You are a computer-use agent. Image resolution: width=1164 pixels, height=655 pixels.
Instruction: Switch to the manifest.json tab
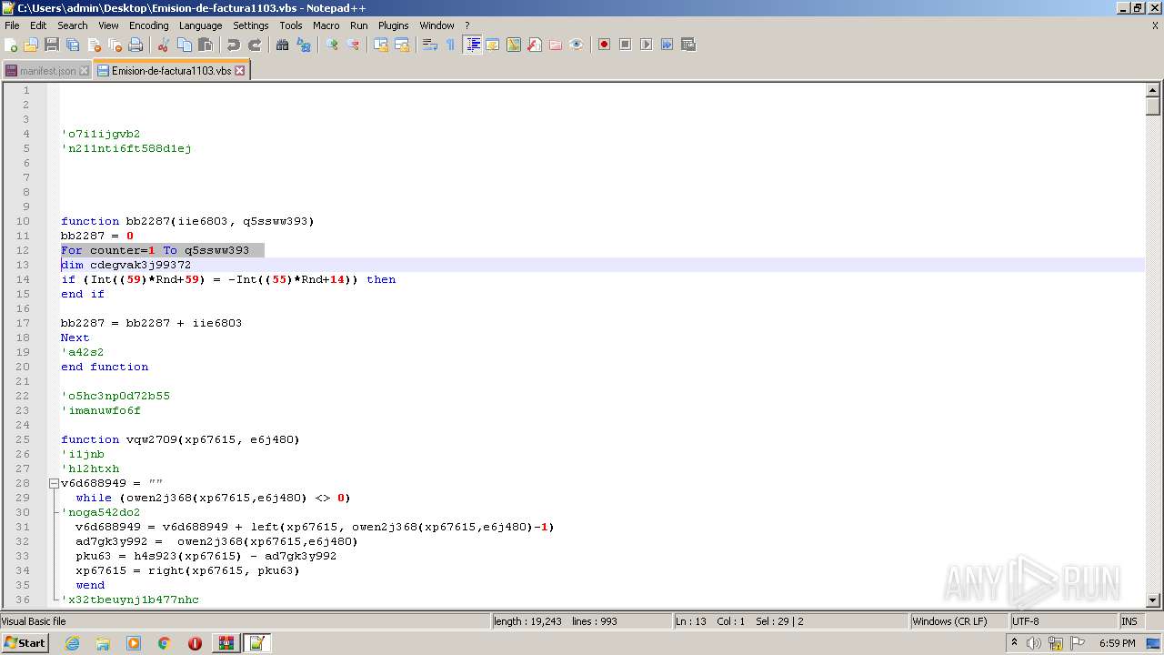tap(47, 70)
